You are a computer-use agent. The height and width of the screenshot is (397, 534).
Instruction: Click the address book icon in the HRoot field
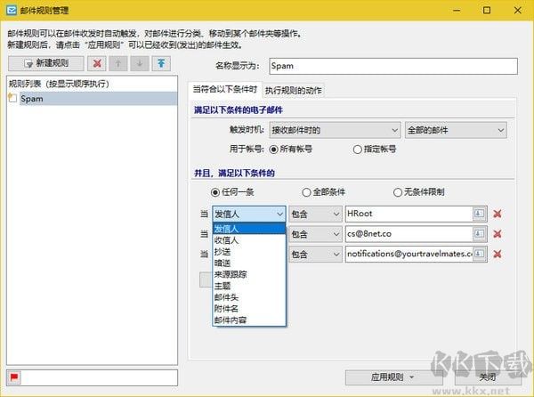(479, 214)
